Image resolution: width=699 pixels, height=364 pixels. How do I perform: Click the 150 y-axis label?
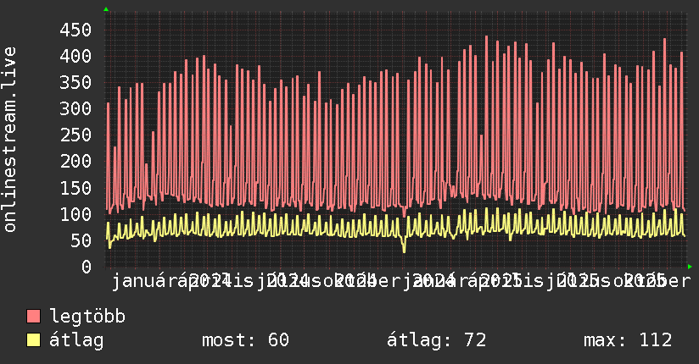[x=75, y=188]
